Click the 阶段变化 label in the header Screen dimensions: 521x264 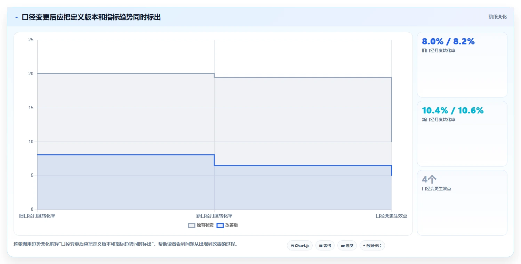pos(497,17)
